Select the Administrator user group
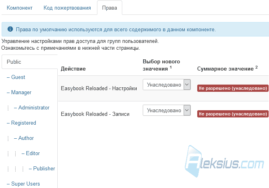This screenshot has height=188, width=269. pos(32,108)
